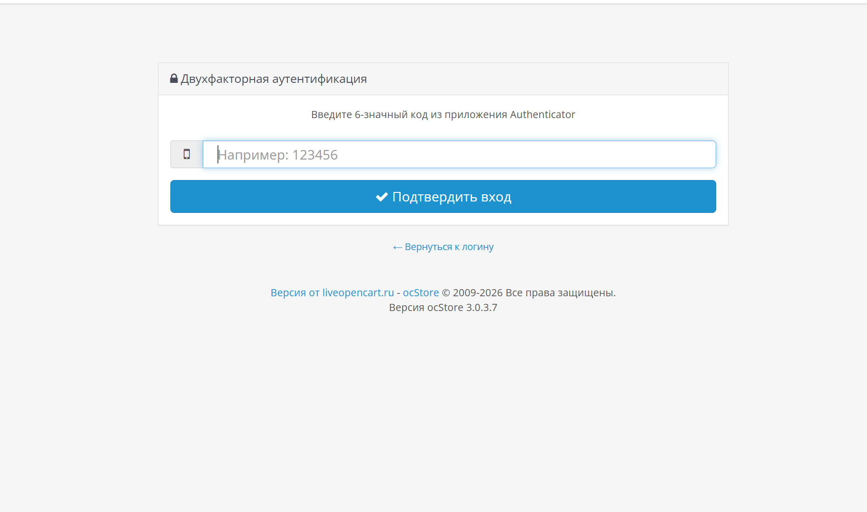Click the Например: 123456 placeholder text
The width and height of the screenshot is (867, 512).
278,155
